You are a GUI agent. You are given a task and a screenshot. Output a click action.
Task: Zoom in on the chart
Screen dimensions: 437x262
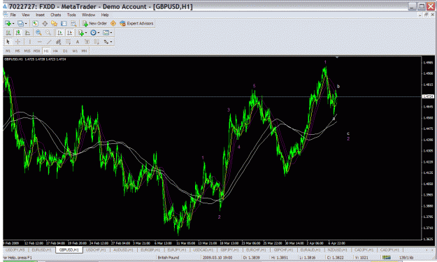pyautogui.click(x=38, y=33)
